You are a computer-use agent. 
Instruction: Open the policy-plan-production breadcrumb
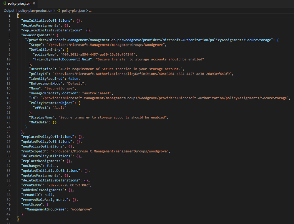(x=35, y=11)
